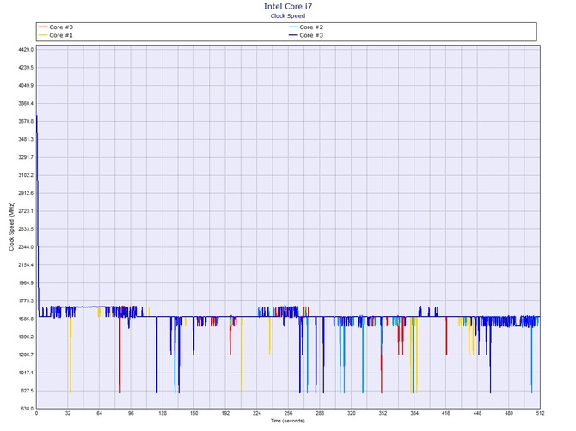Click the 256 x-axis tick label
The height and width of the screenshot is (431, 576).
point(288,413)
